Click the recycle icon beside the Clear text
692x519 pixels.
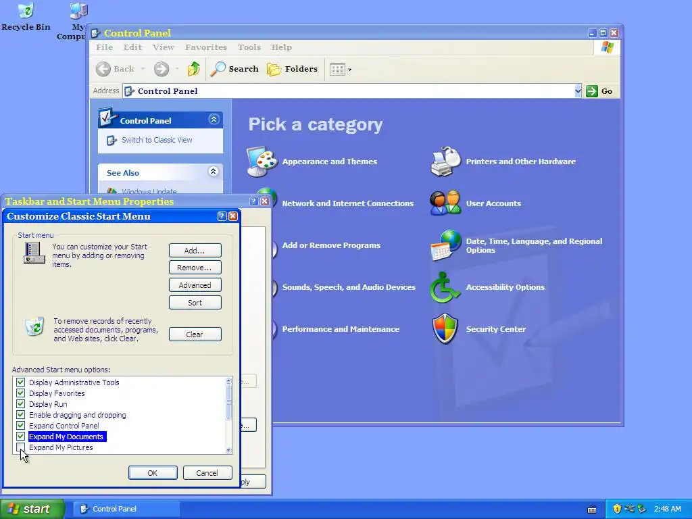coord(35,327)
